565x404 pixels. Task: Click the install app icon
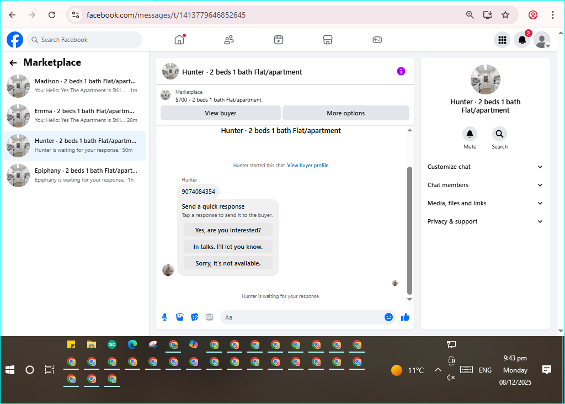coord(488,15)
